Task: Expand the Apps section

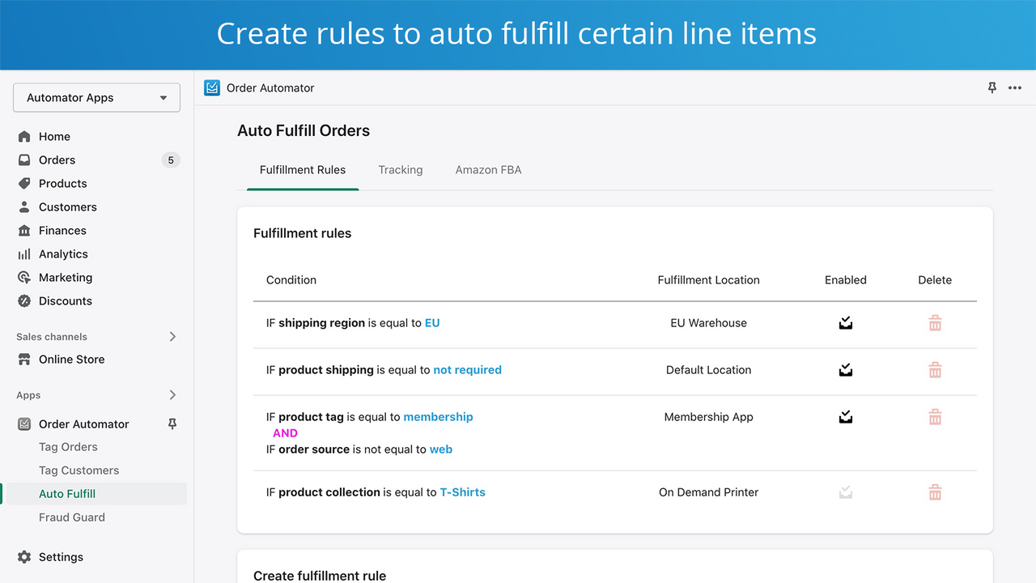Action: (x=172, y=395)
